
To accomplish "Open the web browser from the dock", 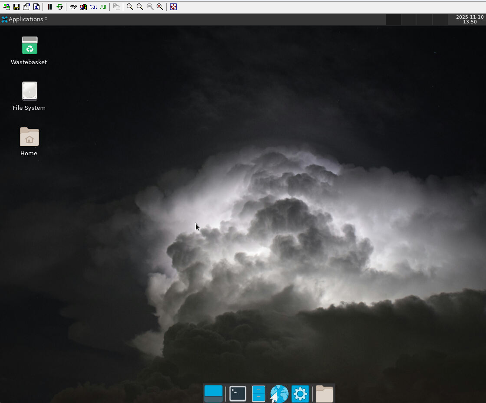I will [x=279, y=393].
